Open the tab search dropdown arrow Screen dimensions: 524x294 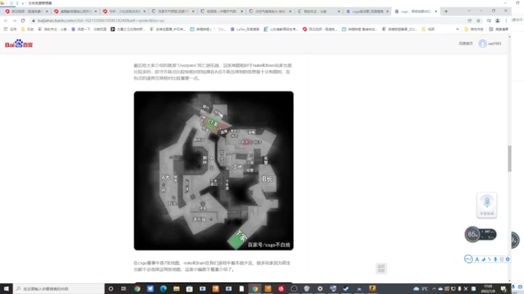(469, 10)
